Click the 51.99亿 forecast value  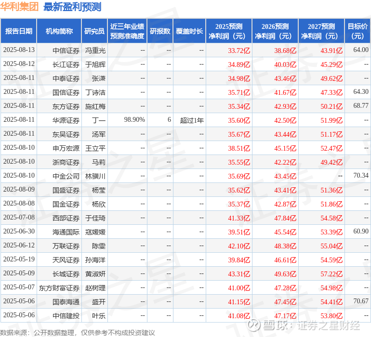coord(331,120)
